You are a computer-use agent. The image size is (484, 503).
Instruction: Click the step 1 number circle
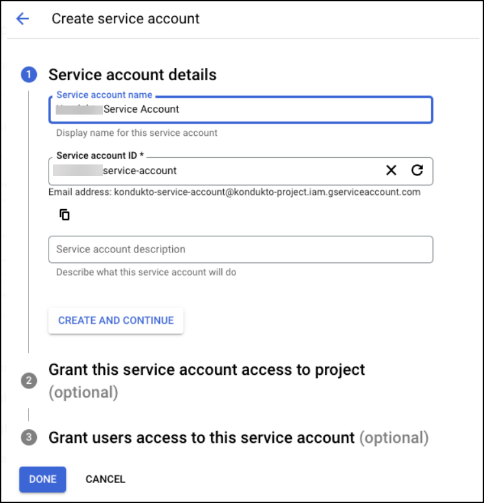(28, 75)
